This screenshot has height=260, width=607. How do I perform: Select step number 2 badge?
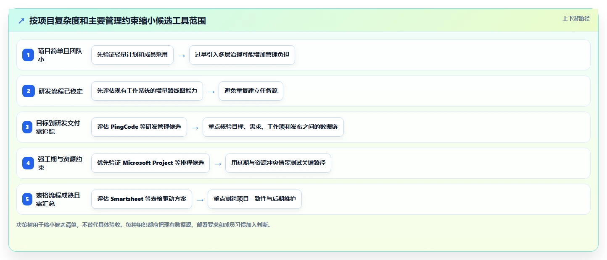point(28,91)
